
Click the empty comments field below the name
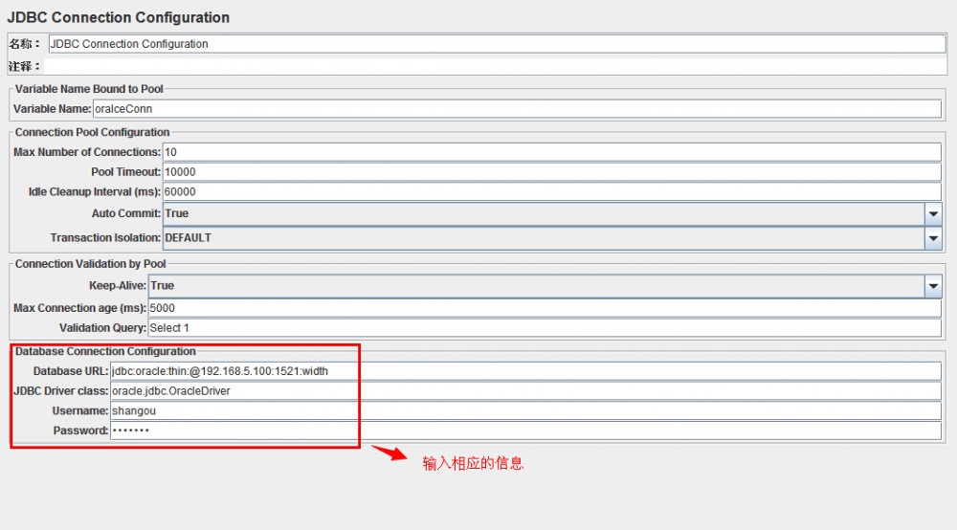pyautogui.click(x=495, y=66)
